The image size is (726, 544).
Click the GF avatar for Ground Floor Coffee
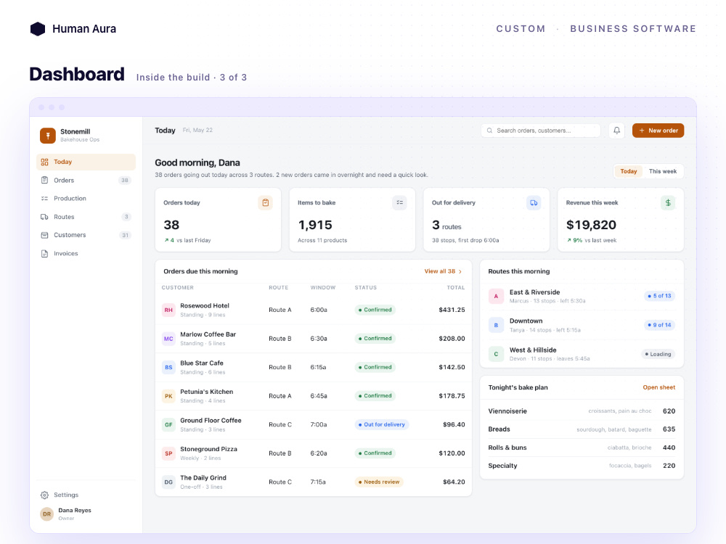point(168,424)
